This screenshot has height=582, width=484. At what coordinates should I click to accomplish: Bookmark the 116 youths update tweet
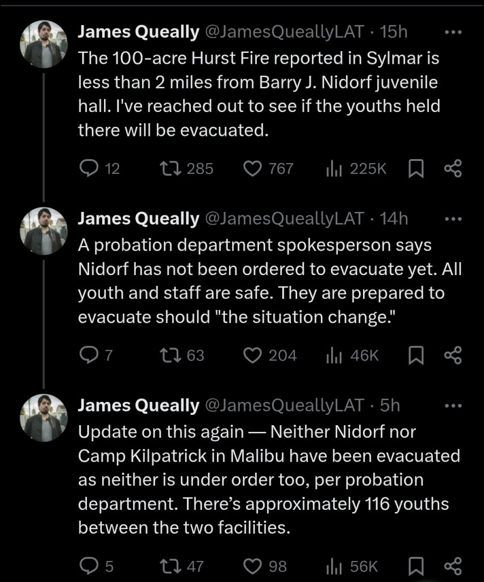(x=416, y=566)
